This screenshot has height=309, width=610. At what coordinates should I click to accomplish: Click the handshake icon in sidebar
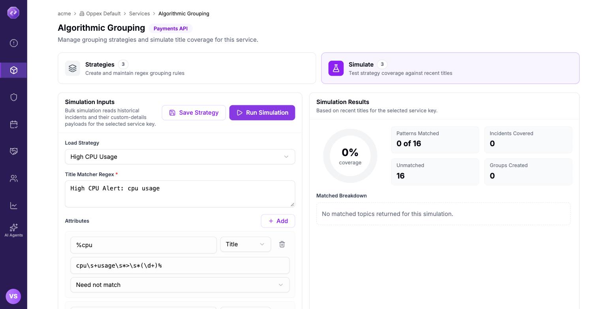point(14,151)
